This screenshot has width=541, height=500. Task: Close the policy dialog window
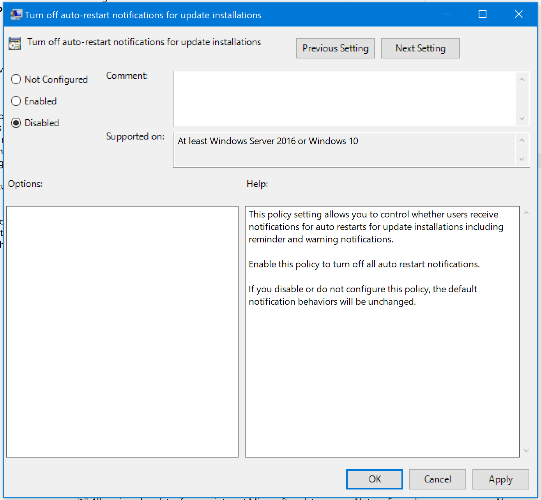[518, 14]
